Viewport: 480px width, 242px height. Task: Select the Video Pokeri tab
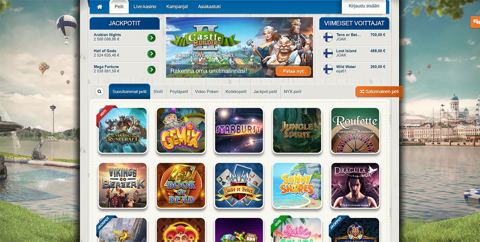[x=207, y=92]
